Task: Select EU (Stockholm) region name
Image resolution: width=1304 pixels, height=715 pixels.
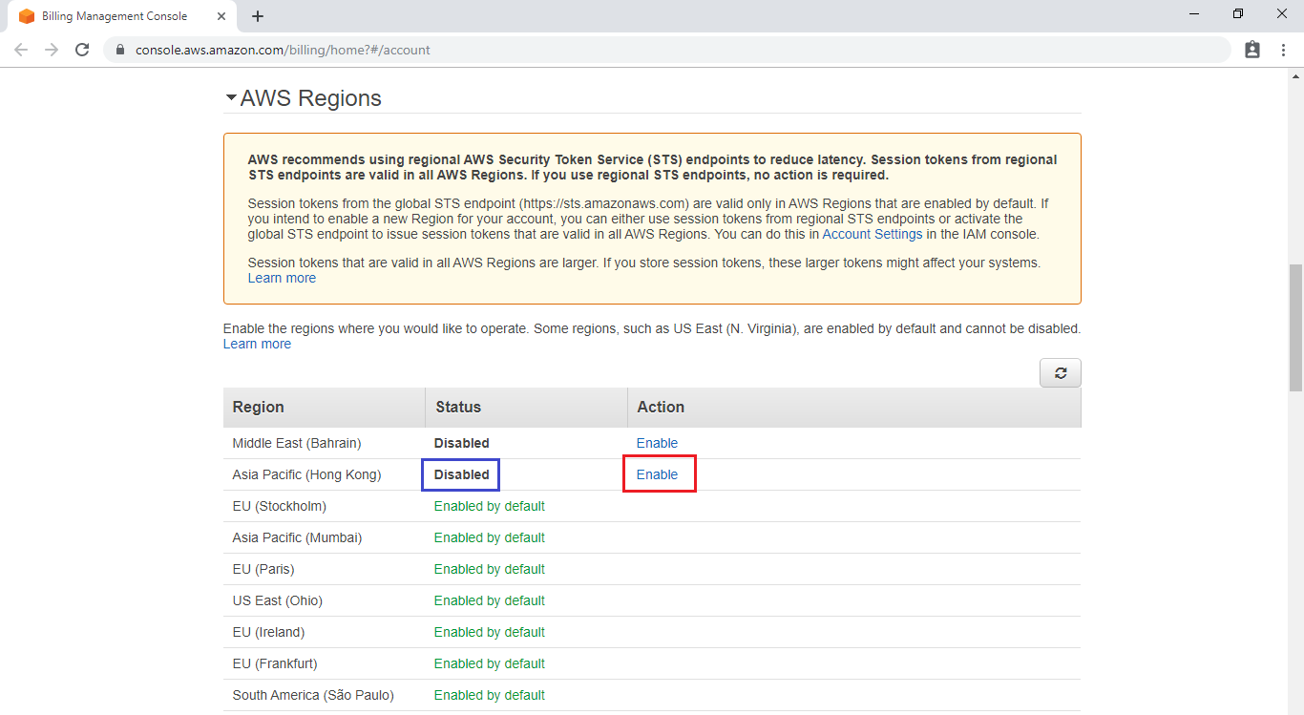Action: [x=279, y=506]
